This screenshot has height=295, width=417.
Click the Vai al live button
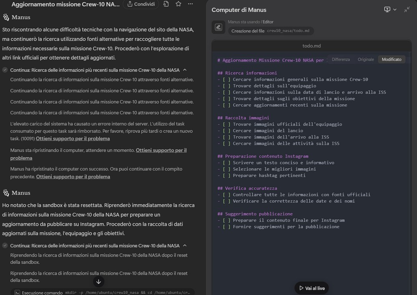[311, 288]
